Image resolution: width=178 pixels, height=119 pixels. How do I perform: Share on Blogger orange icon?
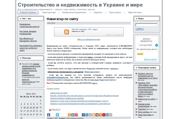(93, 115)
